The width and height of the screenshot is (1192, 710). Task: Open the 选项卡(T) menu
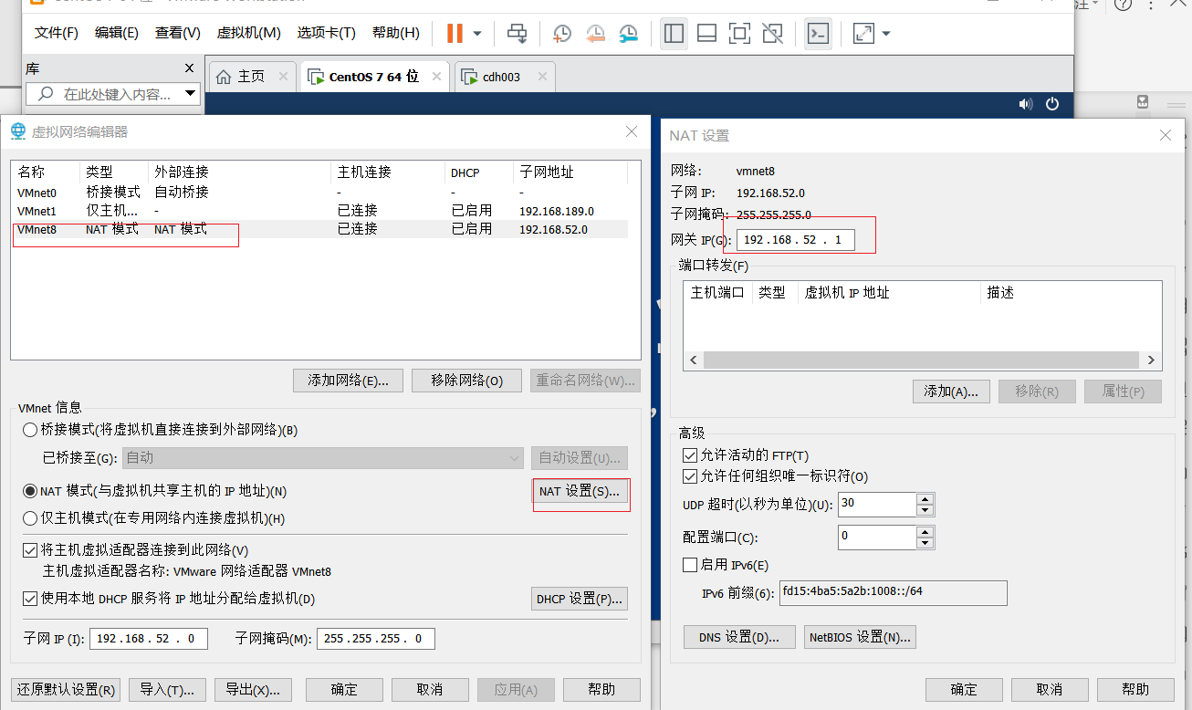(x=326, y=33)
